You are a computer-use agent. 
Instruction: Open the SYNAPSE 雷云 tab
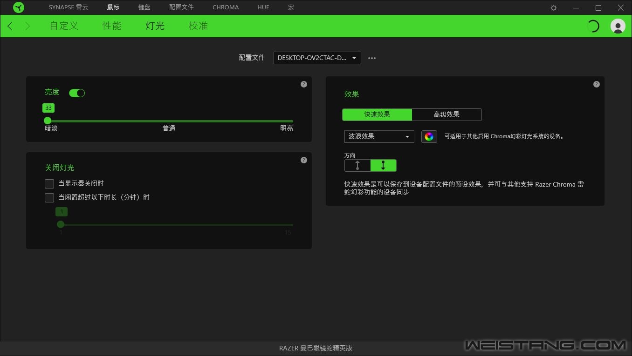[68, 7]
